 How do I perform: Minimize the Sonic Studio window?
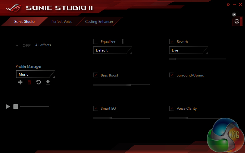click(x=234, y=5)
